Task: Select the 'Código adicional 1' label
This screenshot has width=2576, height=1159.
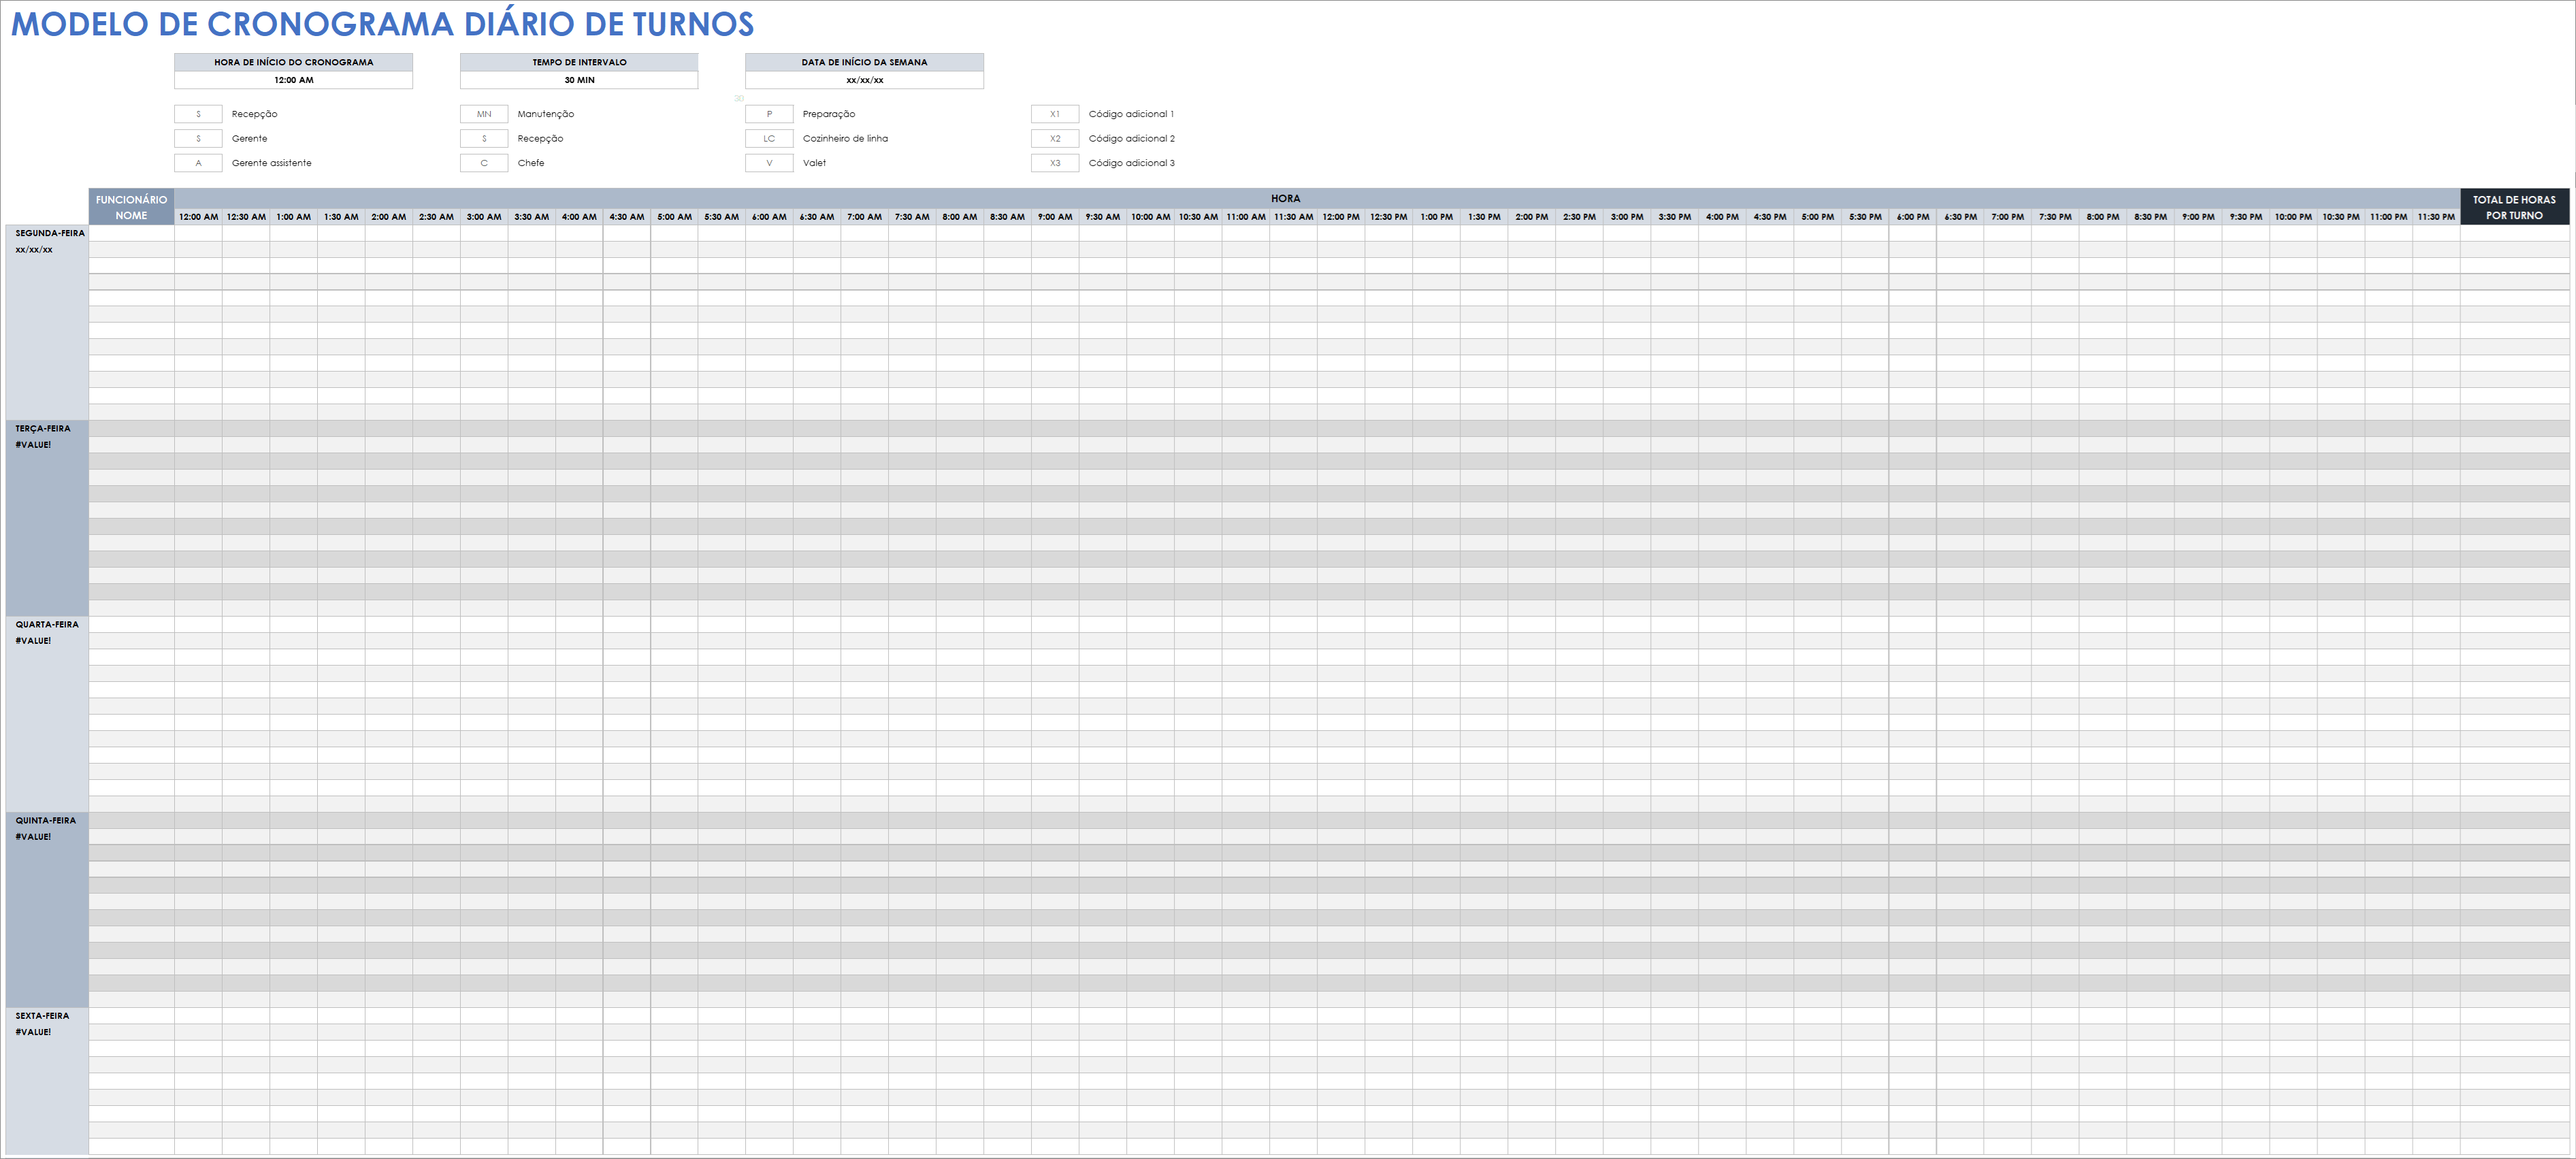Action: pos(1131,114)
